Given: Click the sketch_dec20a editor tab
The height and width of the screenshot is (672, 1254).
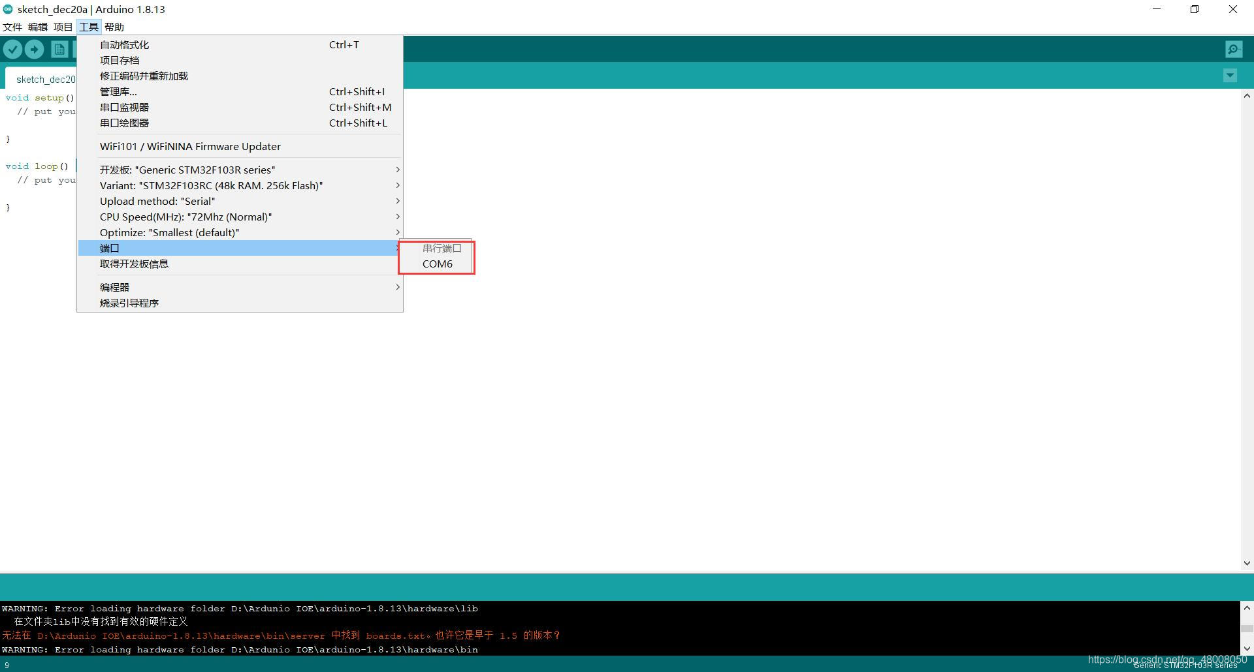Looking at the screenshot, I should 41,79.
